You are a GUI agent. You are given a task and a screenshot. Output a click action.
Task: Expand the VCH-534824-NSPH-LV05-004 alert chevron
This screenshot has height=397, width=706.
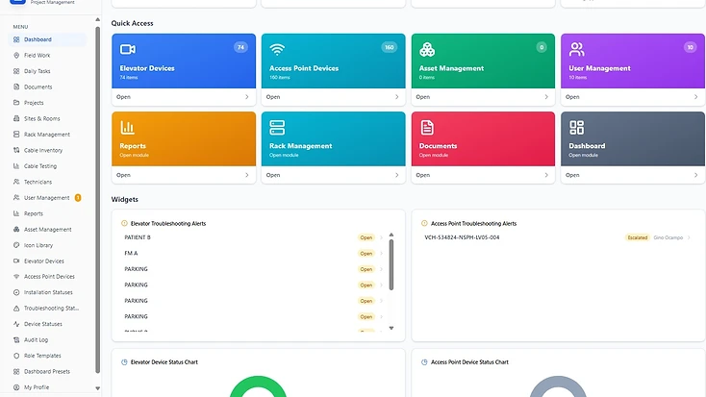point(689,237)
